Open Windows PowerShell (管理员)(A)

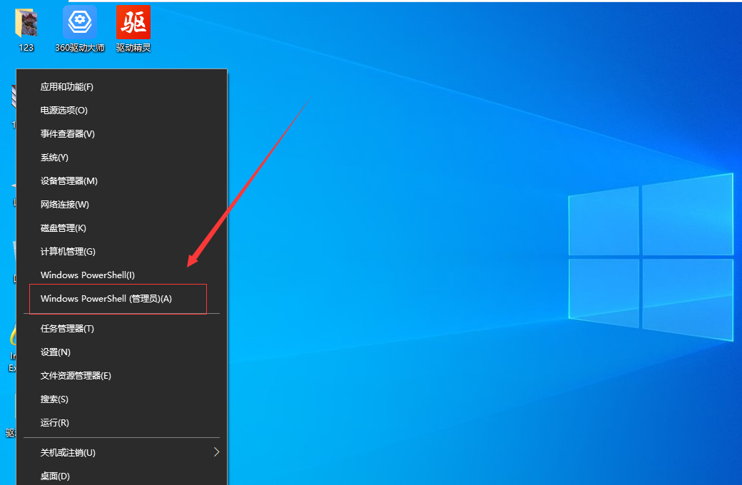[106, 299]
